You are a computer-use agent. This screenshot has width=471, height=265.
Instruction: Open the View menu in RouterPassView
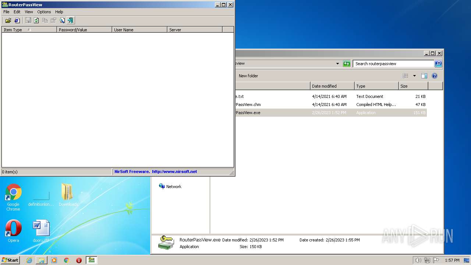(29, 12)
